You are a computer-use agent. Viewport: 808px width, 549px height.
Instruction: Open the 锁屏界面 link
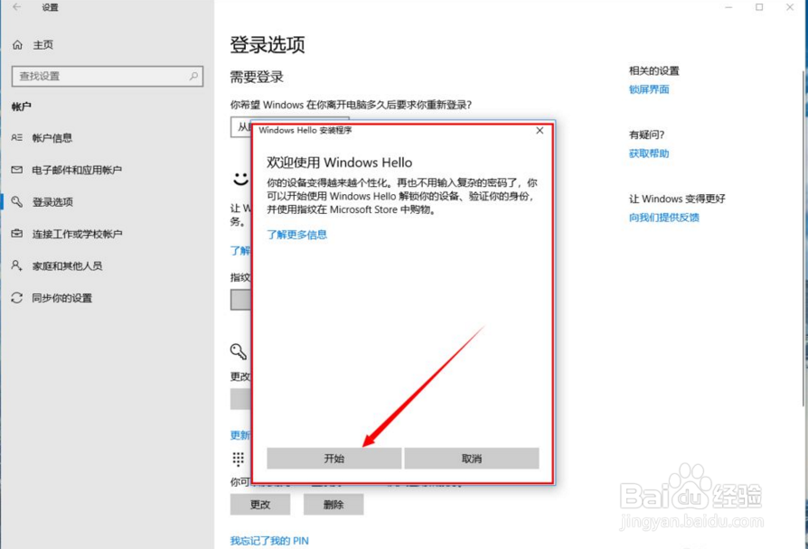coord(649,89)
